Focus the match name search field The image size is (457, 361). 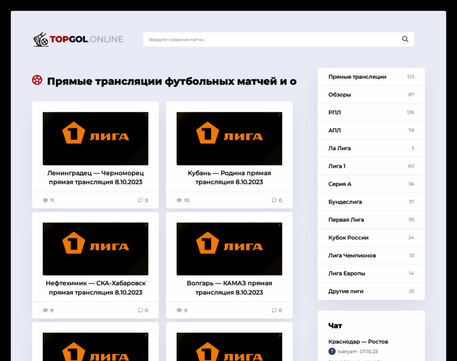tap(278, 39)
